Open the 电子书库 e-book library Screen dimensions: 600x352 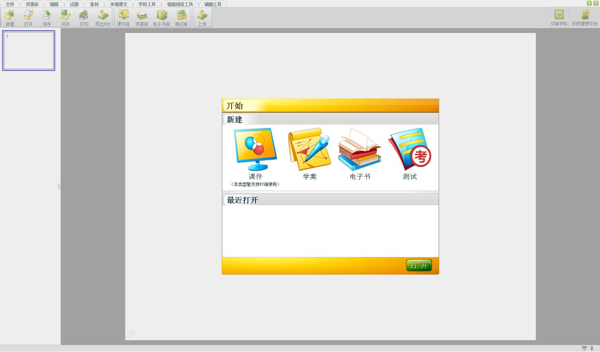tap(161, 18)
